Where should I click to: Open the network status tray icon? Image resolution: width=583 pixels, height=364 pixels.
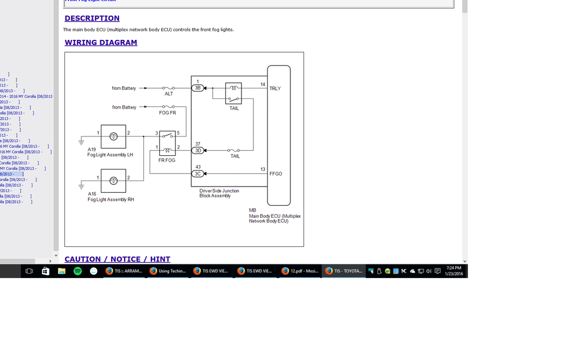(421, 271)
